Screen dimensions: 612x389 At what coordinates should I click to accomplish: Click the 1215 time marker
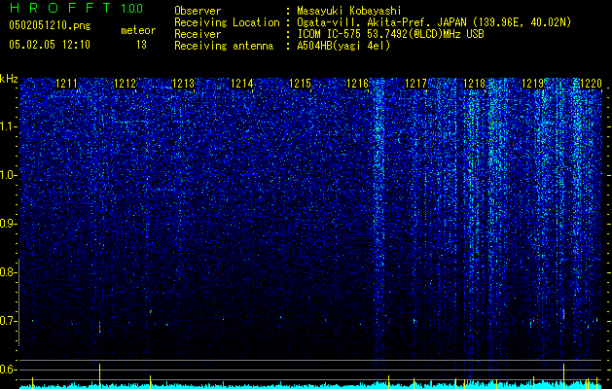point(300,83)
